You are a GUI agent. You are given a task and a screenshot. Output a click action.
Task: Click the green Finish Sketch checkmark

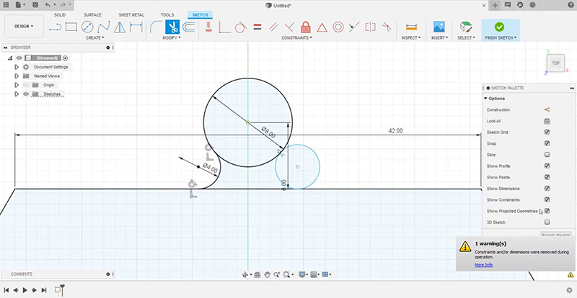(x=499, y=27)
